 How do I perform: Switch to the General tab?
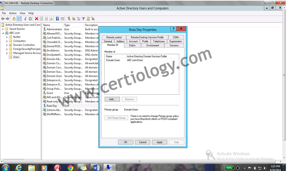[x=108, y=41]
